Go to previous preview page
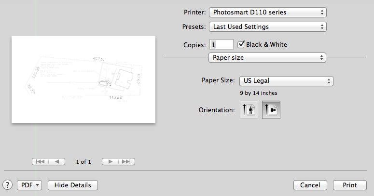The height and width of the screenshot is (196, 374). point(57,162)
